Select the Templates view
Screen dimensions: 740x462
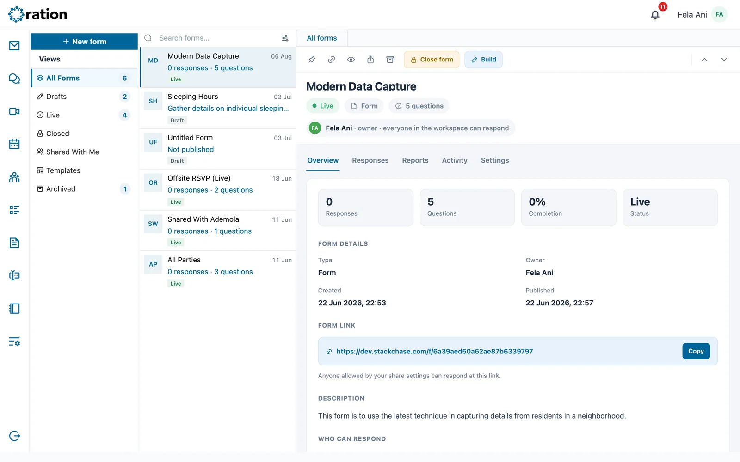point(84,170)
